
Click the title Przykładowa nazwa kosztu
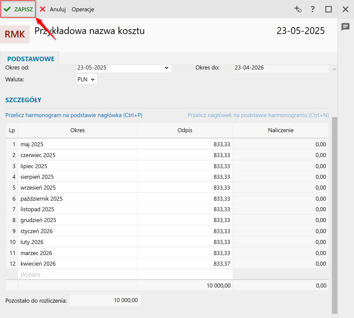pos(90,31)
